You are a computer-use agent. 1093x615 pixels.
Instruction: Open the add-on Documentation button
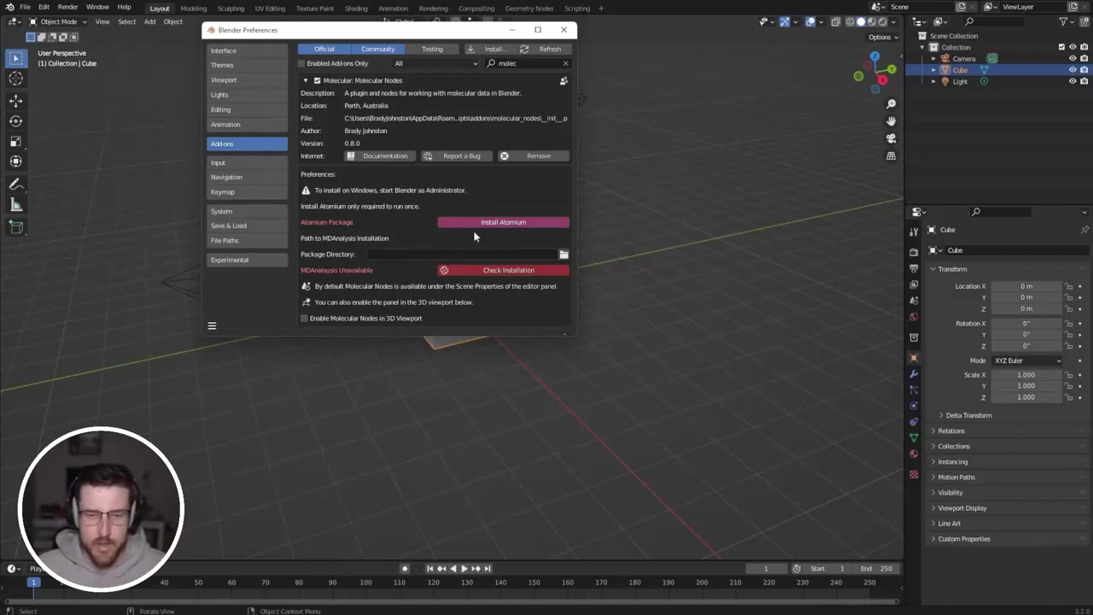(380, 156)
